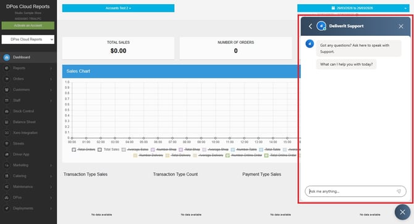This screenshot has height=224, width=414.
Task: Open the date range picker dropdown
Action: [353, 8]
